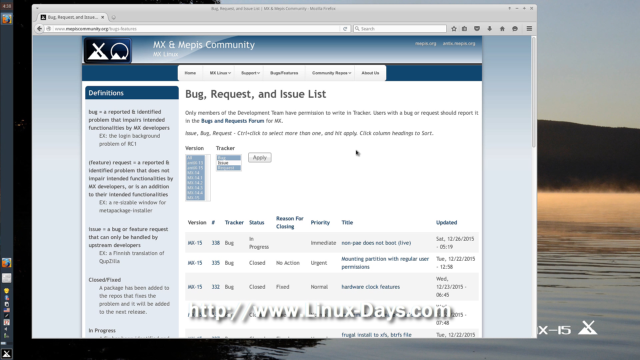
Task: Select MX-15 in the Version list
Action: pos(196,198)
